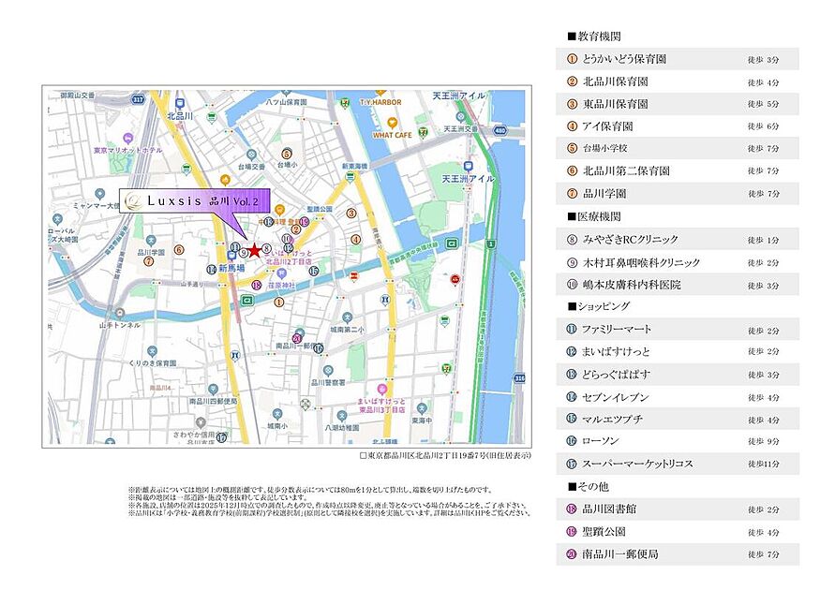Screen dimensions: 835x590
Task: Click the 品川警察署 map pin
Action: (328, 370)
